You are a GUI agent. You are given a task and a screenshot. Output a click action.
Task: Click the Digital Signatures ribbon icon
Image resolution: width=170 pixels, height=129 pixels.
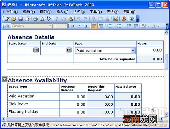point(124,19)
